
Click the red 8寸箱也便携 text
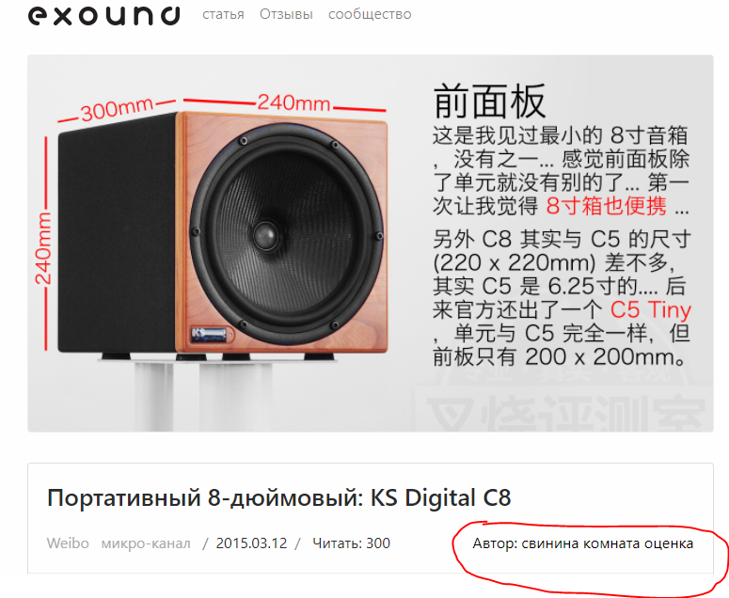[x=607, y=206]
